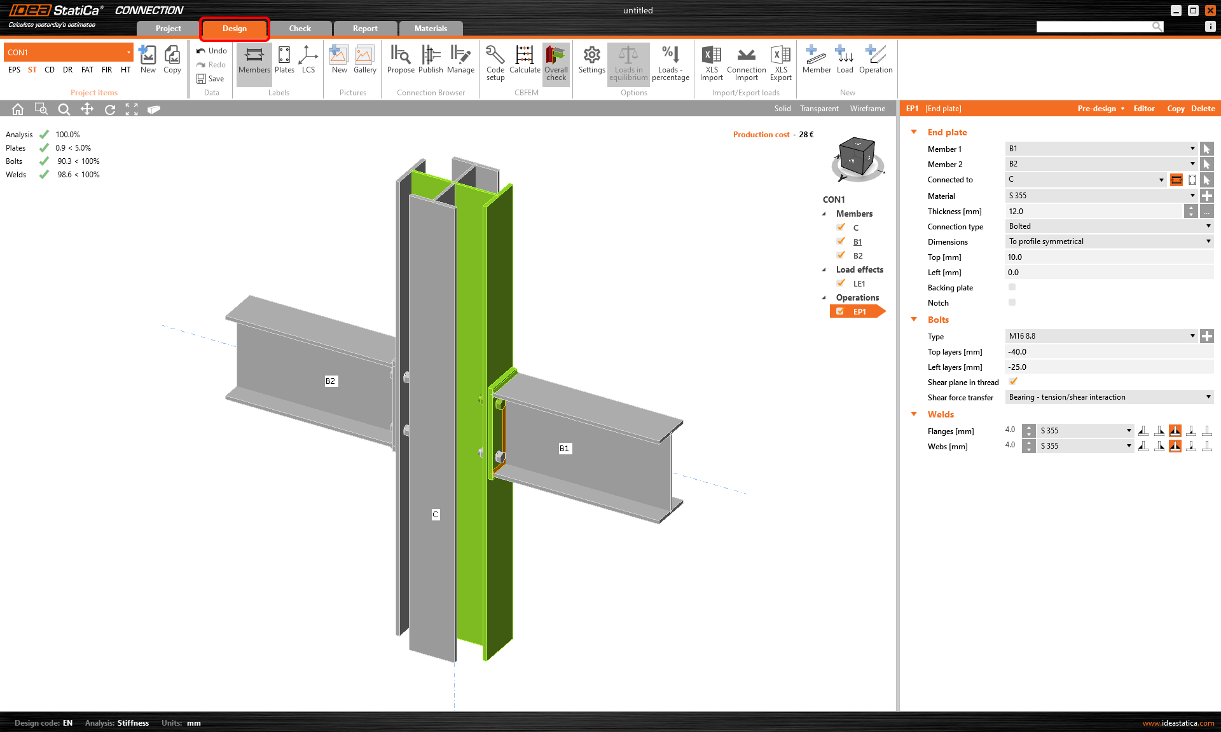This screenshot has width=1221, height=732.
Task: Disable the Shear plane in thread option
Action: click(1012, 381)
